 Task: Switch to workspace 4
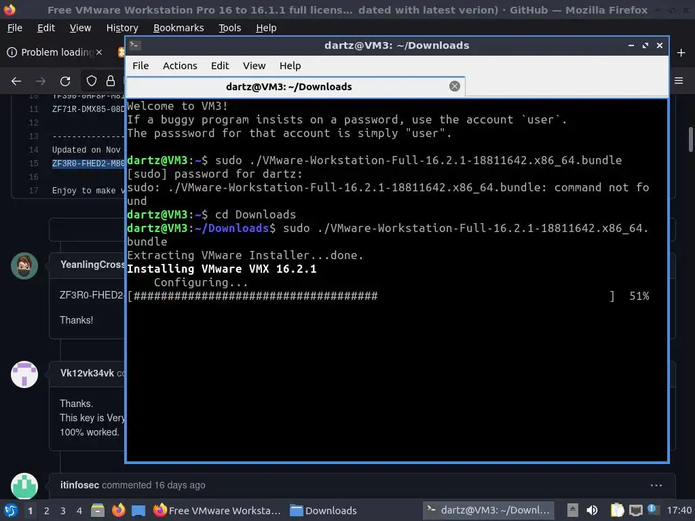point(79,511)
